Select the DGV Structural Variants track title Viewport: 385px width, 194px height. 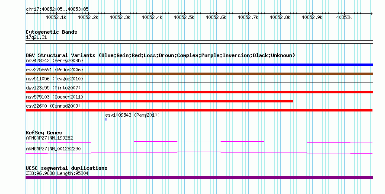click(x=160, y=55)
